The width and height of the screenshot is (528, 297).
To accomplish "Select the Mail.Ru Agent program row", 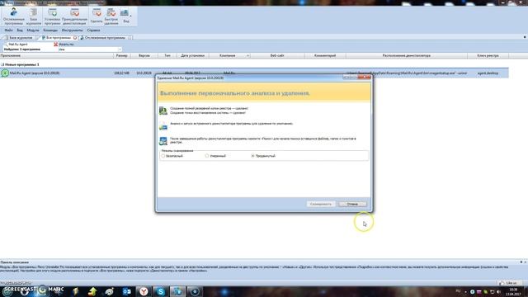I will [254, 73].
